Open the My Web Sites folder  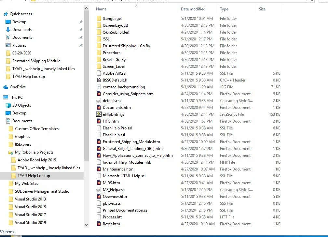(x=26, y=184)
